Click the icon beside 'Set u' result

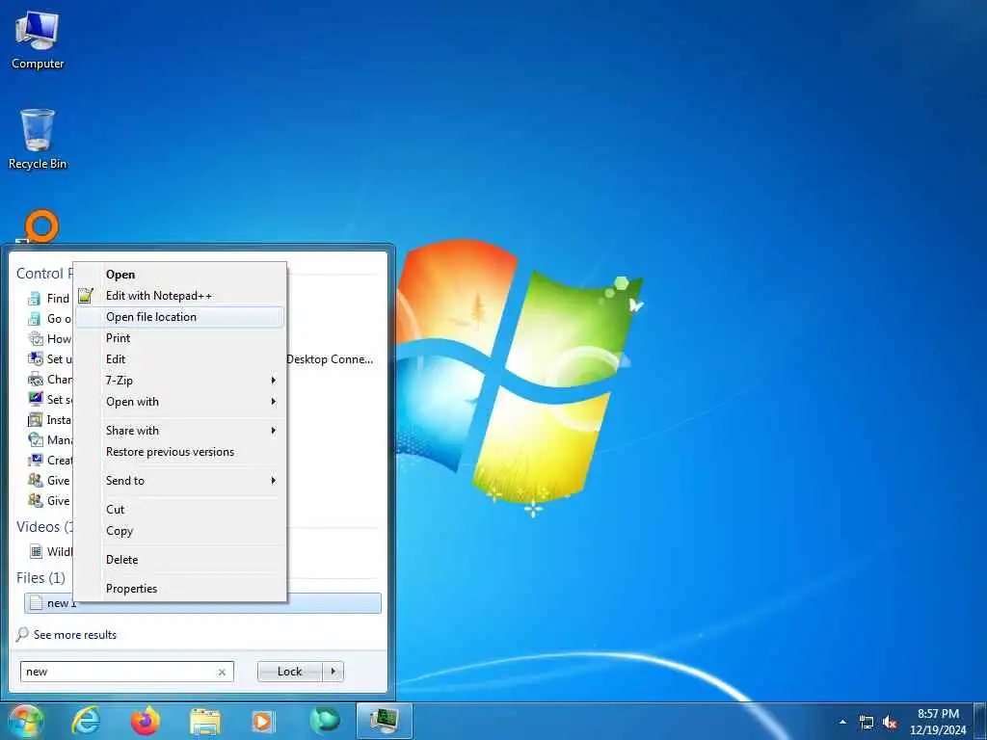tap(36, 358)
